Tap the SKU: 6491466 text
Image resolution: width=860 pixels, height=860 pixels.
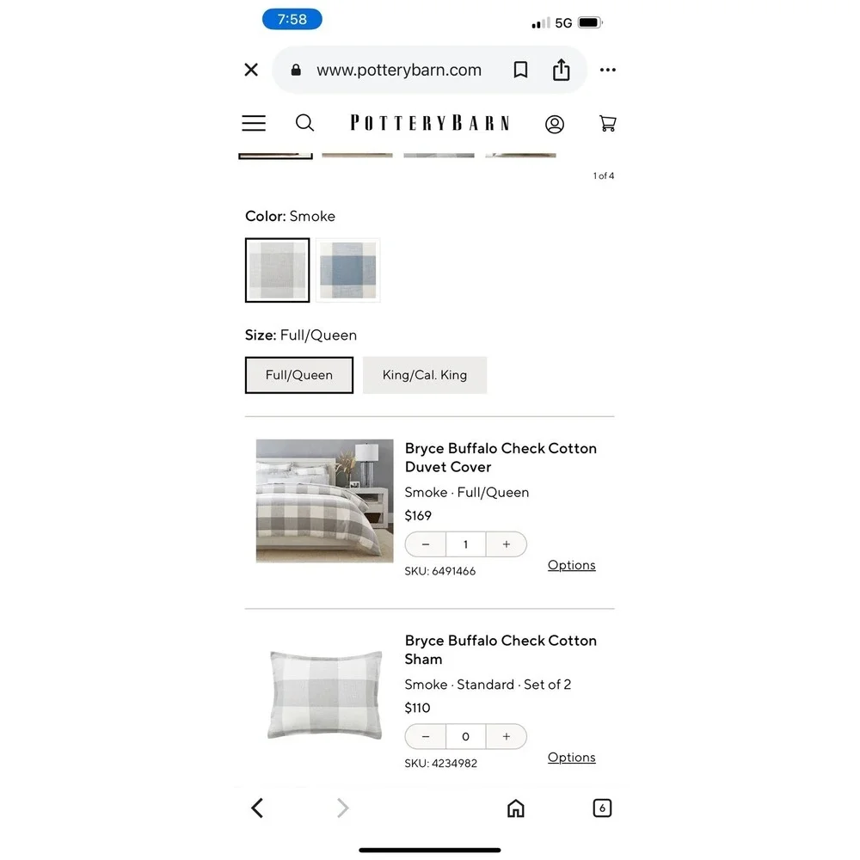(x=439, y=571)
